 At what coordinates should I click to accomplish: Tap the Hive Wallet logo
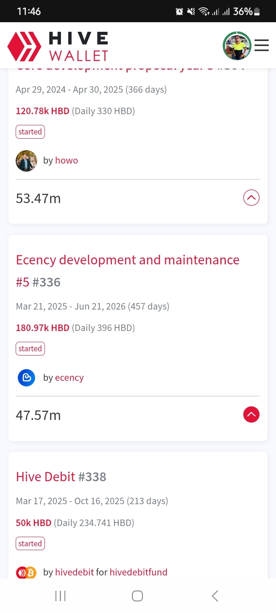(58, 46)
